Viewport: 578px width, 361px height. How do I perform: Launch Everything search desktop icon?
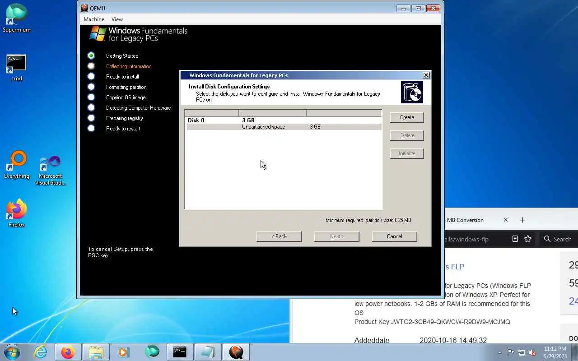[x=17, y=165]
